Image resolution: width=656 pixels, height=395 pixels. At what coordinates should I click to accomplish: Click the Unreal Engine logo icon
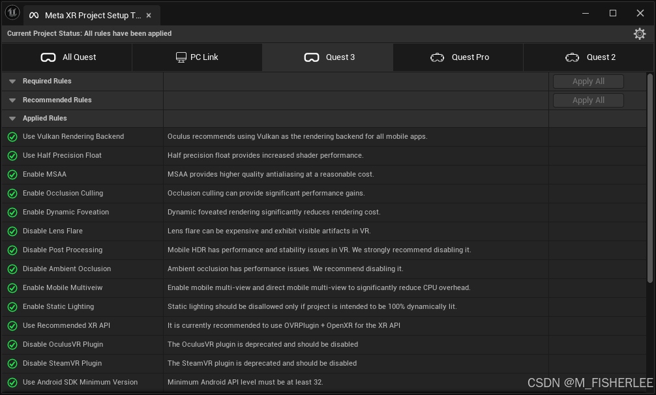point(12,12)
